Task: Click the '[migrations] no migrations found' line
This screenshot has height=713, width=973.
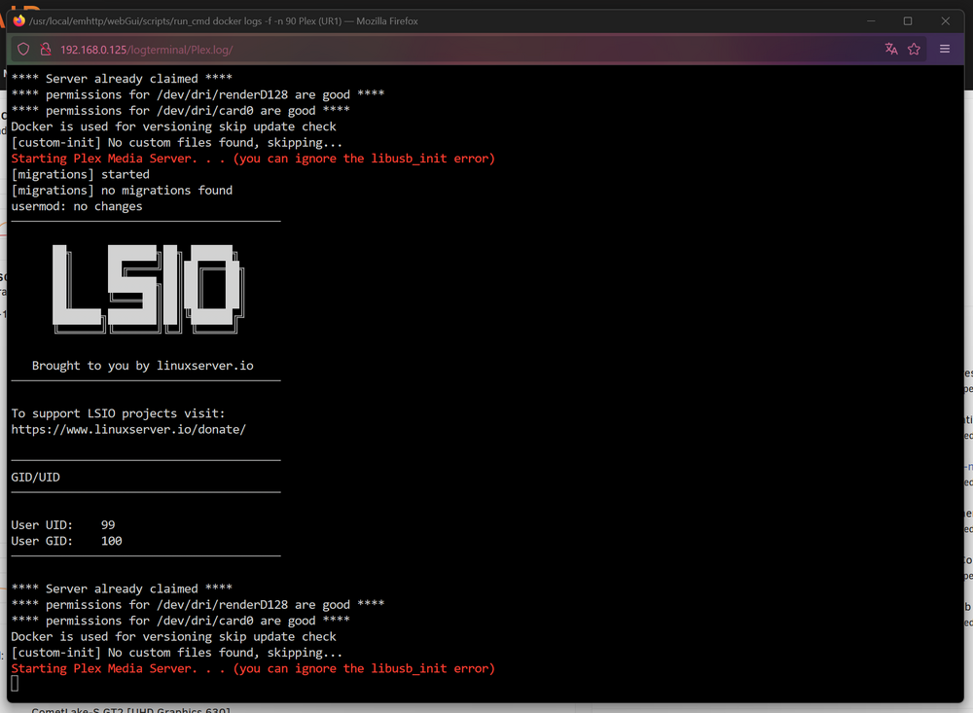Action: coord(122,191)
